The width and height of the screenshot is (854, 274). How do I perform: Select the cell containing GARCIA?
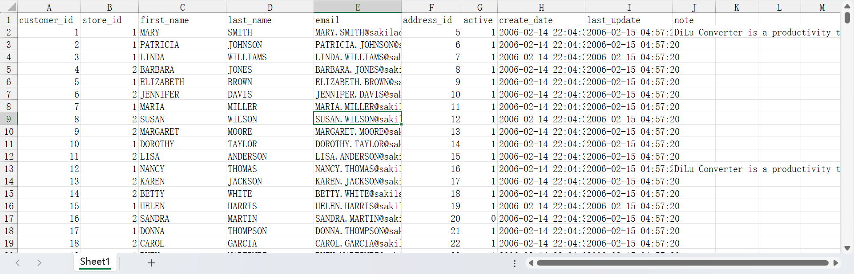click(270, 243)
